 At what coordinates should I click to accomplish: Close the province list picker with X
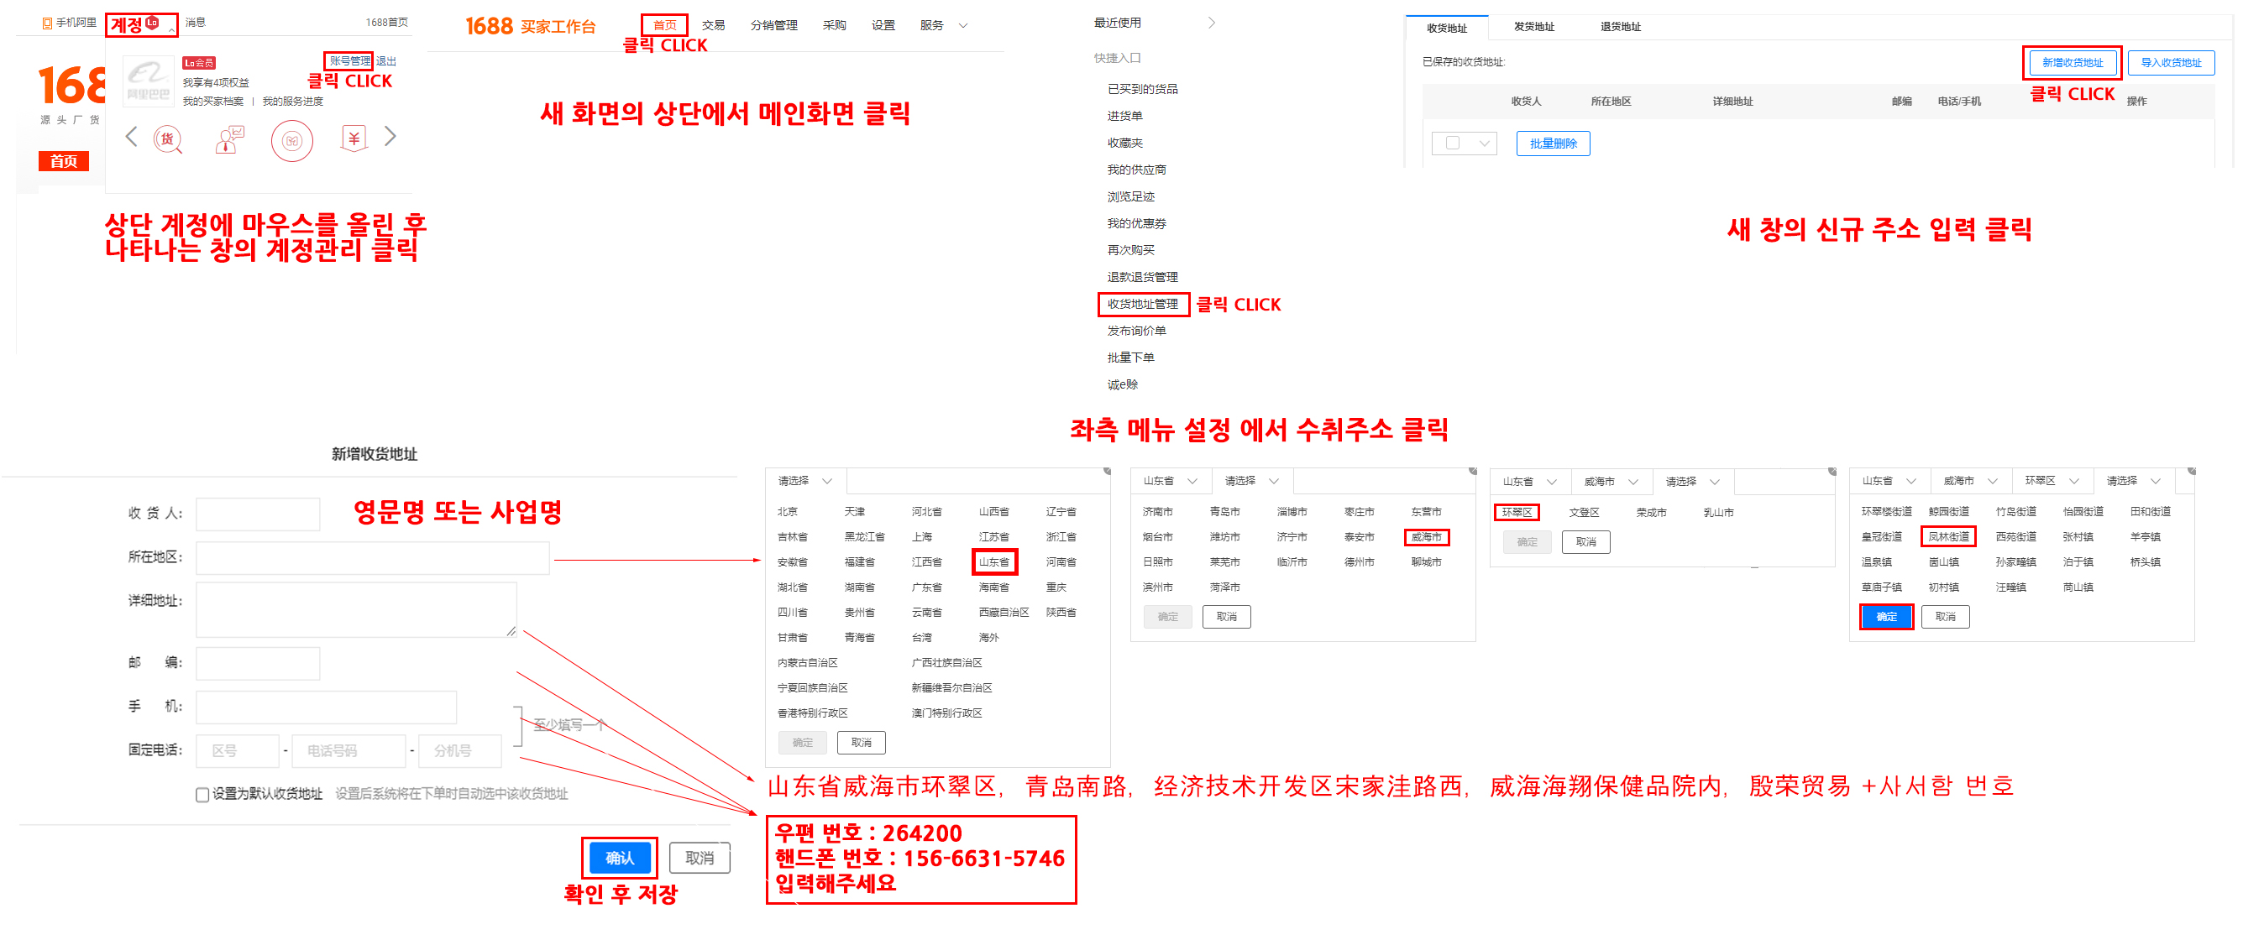[1107, 471]
